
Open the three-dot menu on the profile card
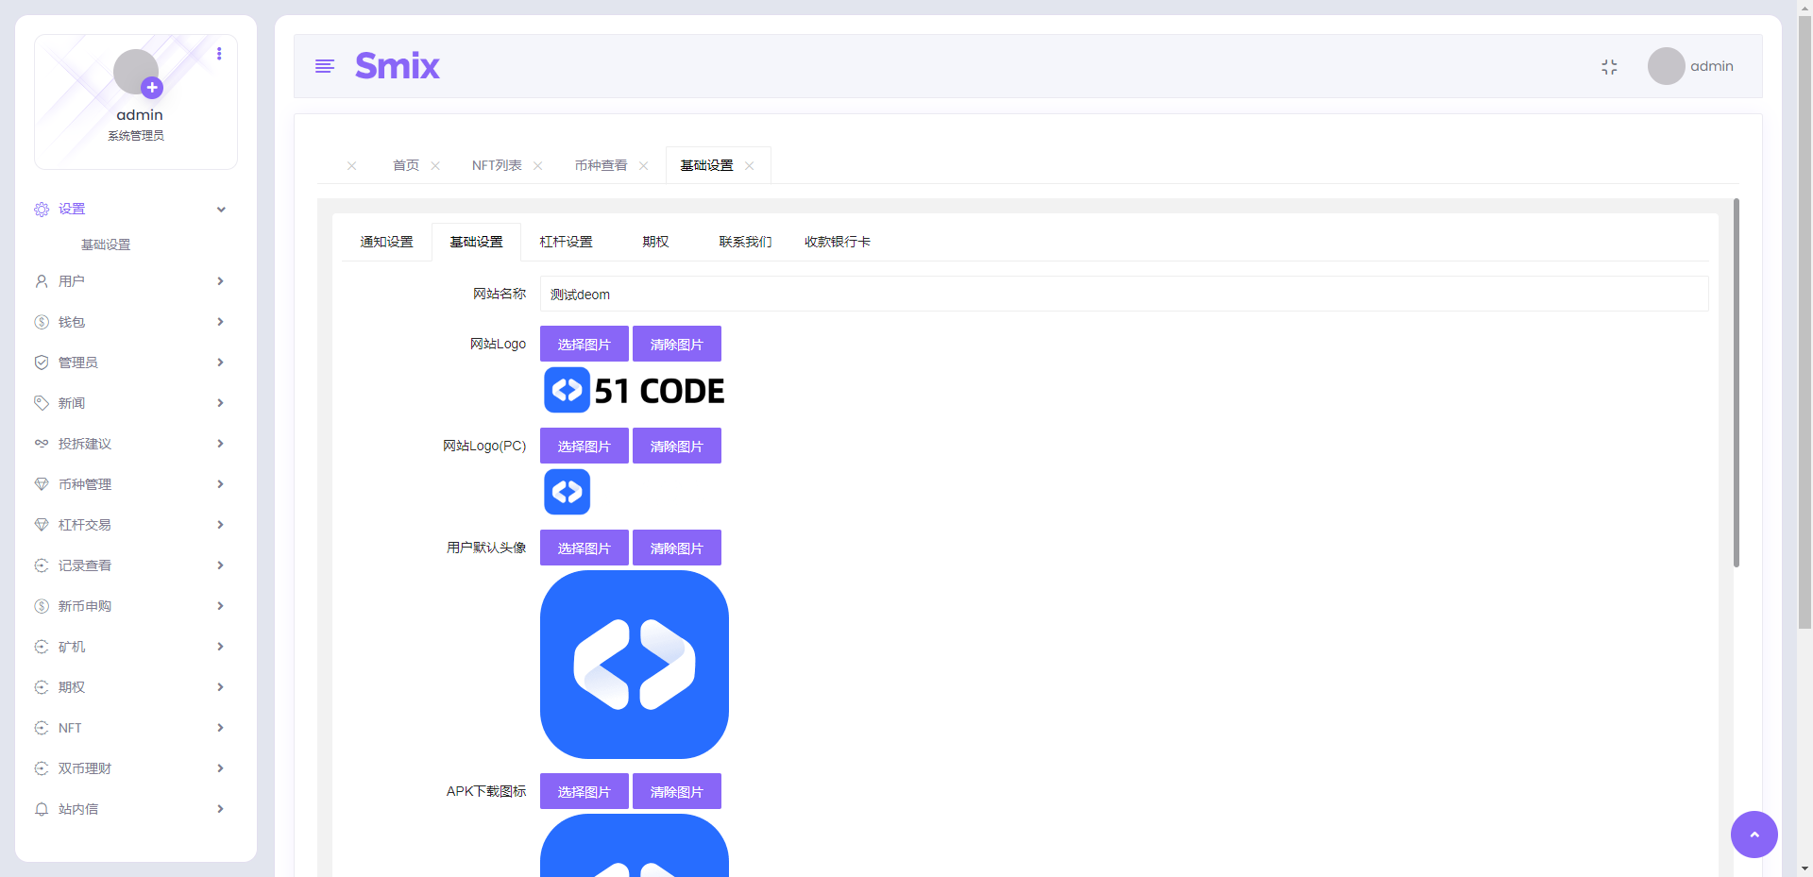(219, 54)
